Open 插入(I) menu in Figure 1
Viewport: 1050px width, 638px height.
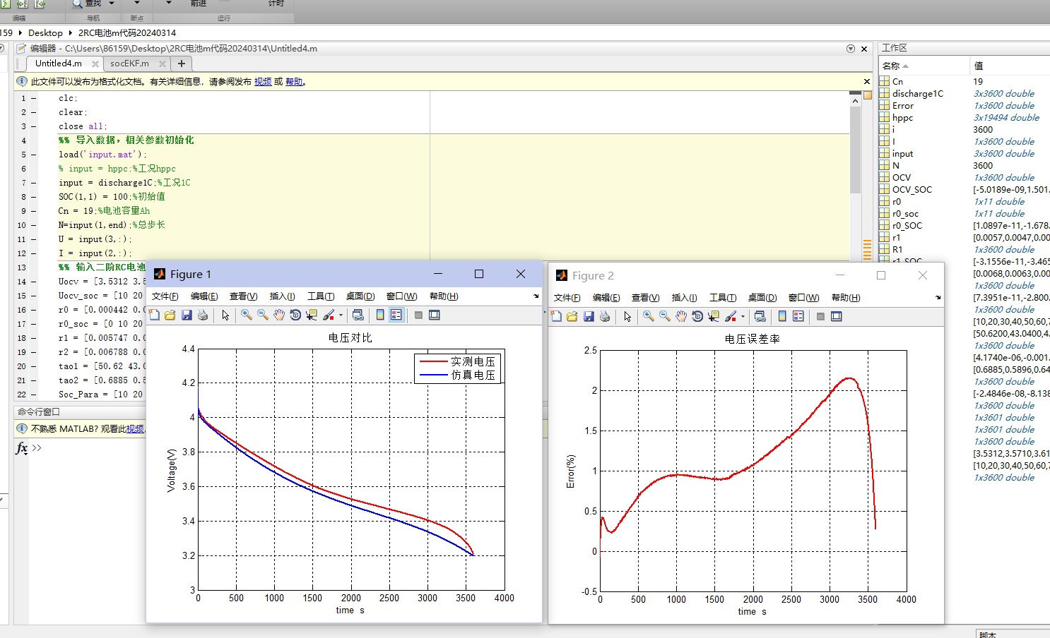(x=283, y=296)
